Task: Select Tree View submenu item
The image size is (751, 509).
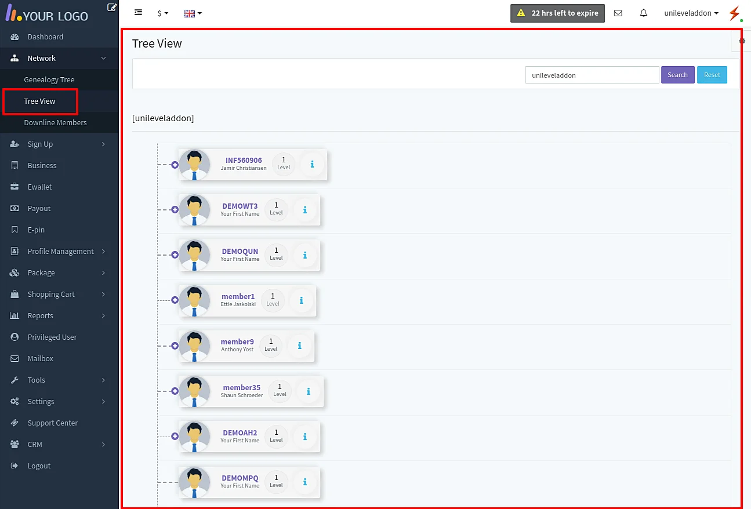Action: [x=59, y=101]
